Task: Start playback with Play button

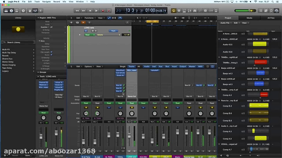Action: pos(97,11)
